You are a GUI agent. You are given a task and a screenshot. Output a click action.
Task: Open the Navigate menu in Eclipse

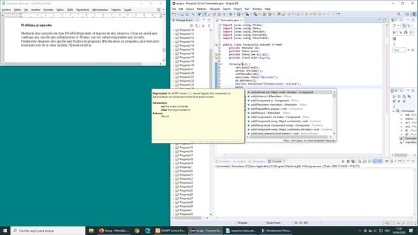(x=215, y=8)
